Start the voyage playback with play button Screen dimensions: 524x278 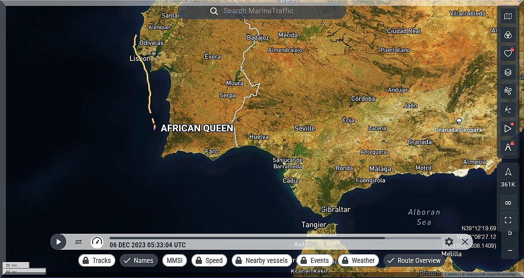[58, 242]
